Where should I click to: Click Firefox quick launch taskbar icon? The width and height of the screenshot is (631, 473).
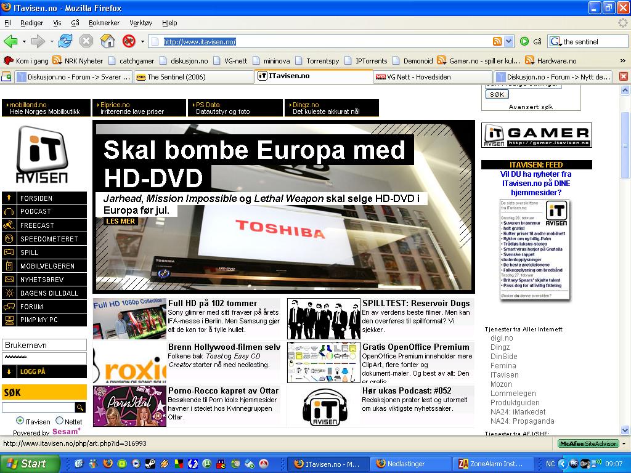click(x=107, y=464)
